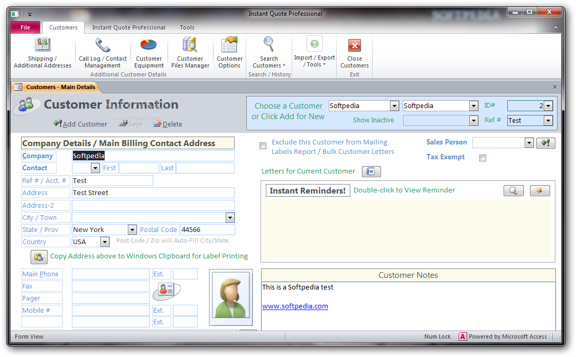Open the File menu tab

pyautogui.click(x=25, y=27)
